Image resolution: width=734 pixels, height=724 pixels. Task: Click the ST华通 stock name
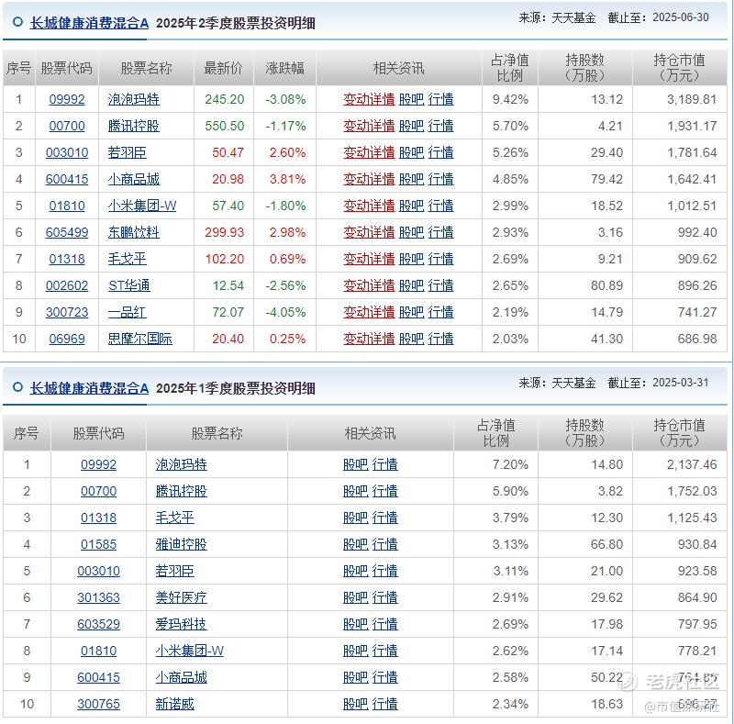[128, 285]
